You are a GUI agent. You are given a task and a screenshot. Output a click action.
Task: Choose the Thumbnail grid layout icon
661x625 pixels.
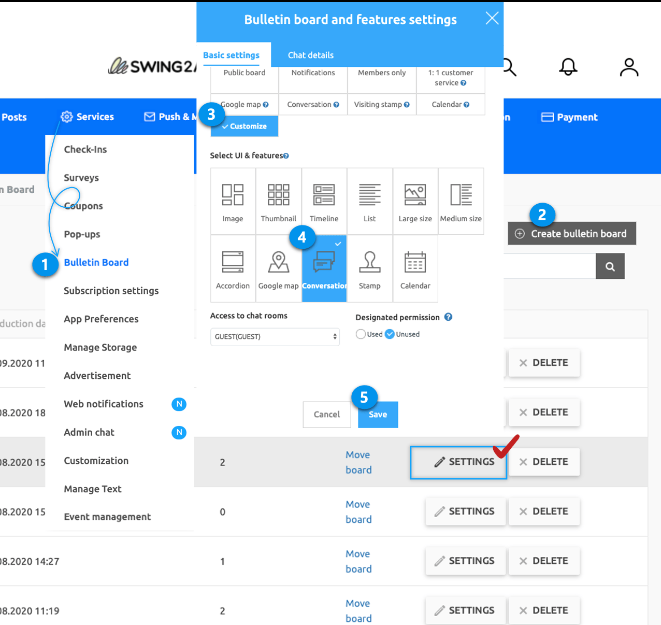click(x=279, y=202)
